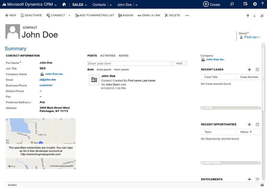Switch to the Posts tab
Viewport: 267px width, 188px height.
[92, 56]
